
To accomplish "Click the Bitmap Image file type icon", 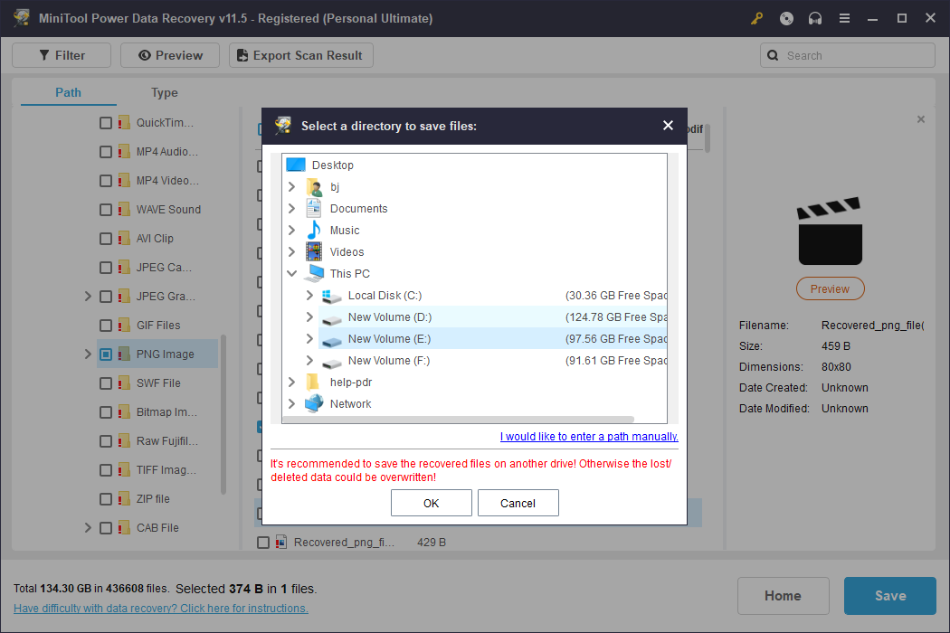I will [x=124, y=412].
